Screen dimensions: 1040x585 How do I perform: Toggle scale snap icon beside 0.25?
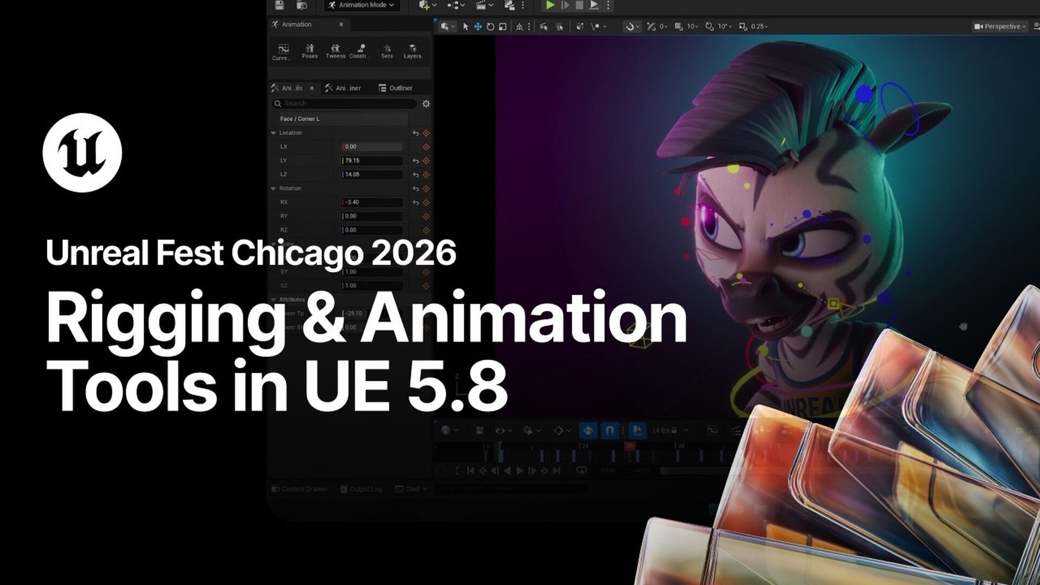click(743, 27)
